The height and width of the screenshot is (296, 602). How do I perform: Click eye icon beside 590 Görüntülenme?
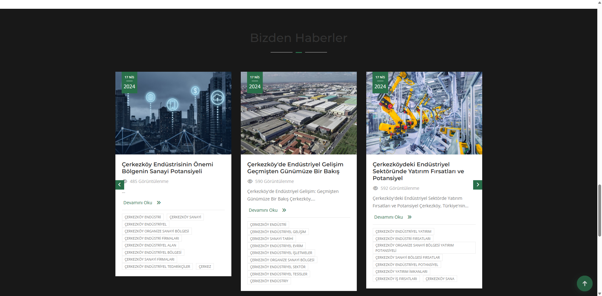coord(250,181)
